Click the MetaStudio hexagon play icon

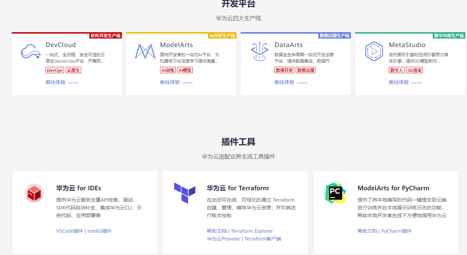374,51
